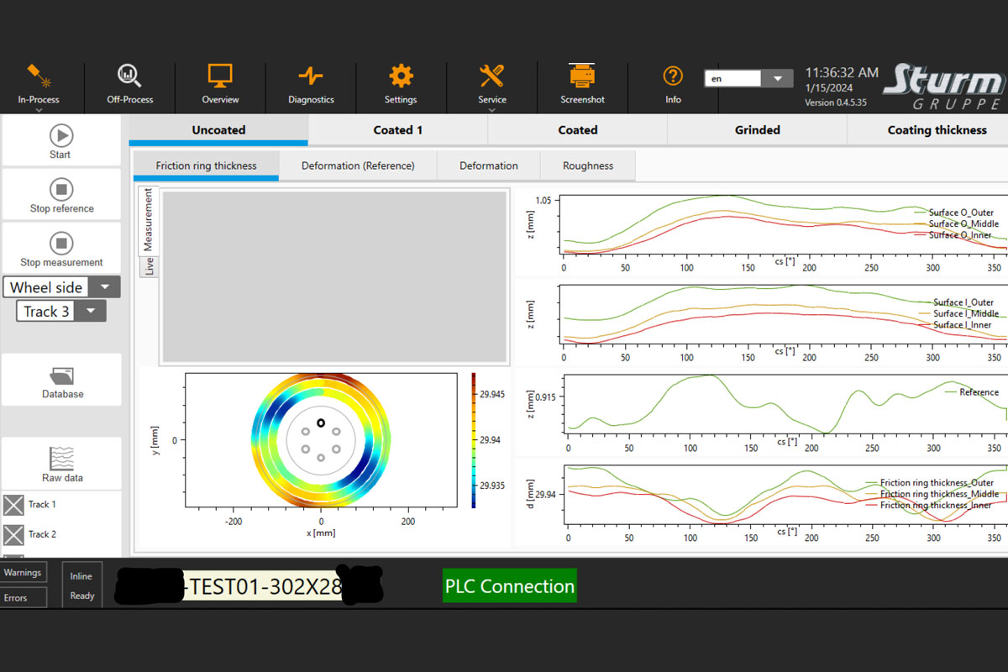Screen dimensions: 1008x672
Task: Select the Roughness sub-tab
Action: pos(587,165)
